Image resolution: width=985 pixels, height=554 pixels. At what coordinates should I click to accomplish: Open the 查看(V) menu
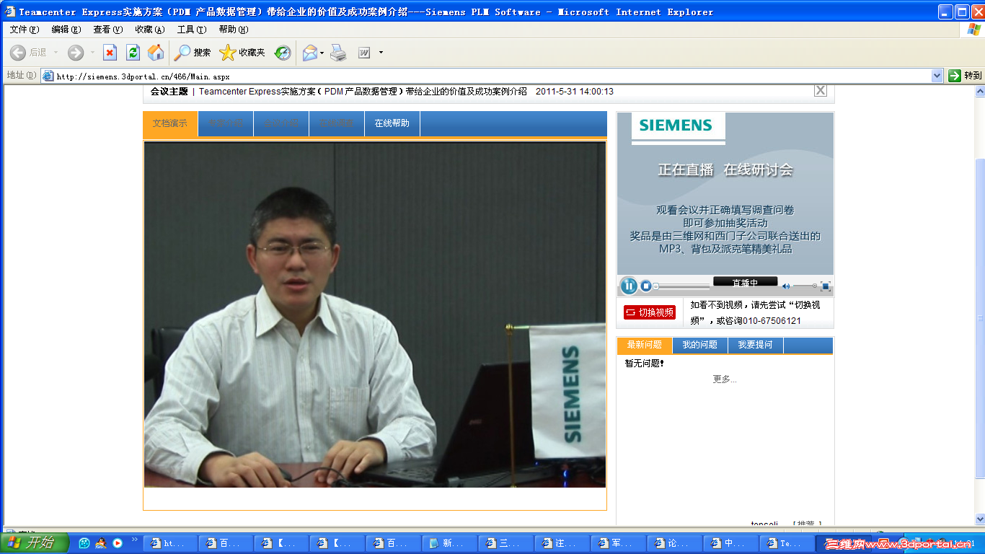pyautogui.click(x=108, y=30)
